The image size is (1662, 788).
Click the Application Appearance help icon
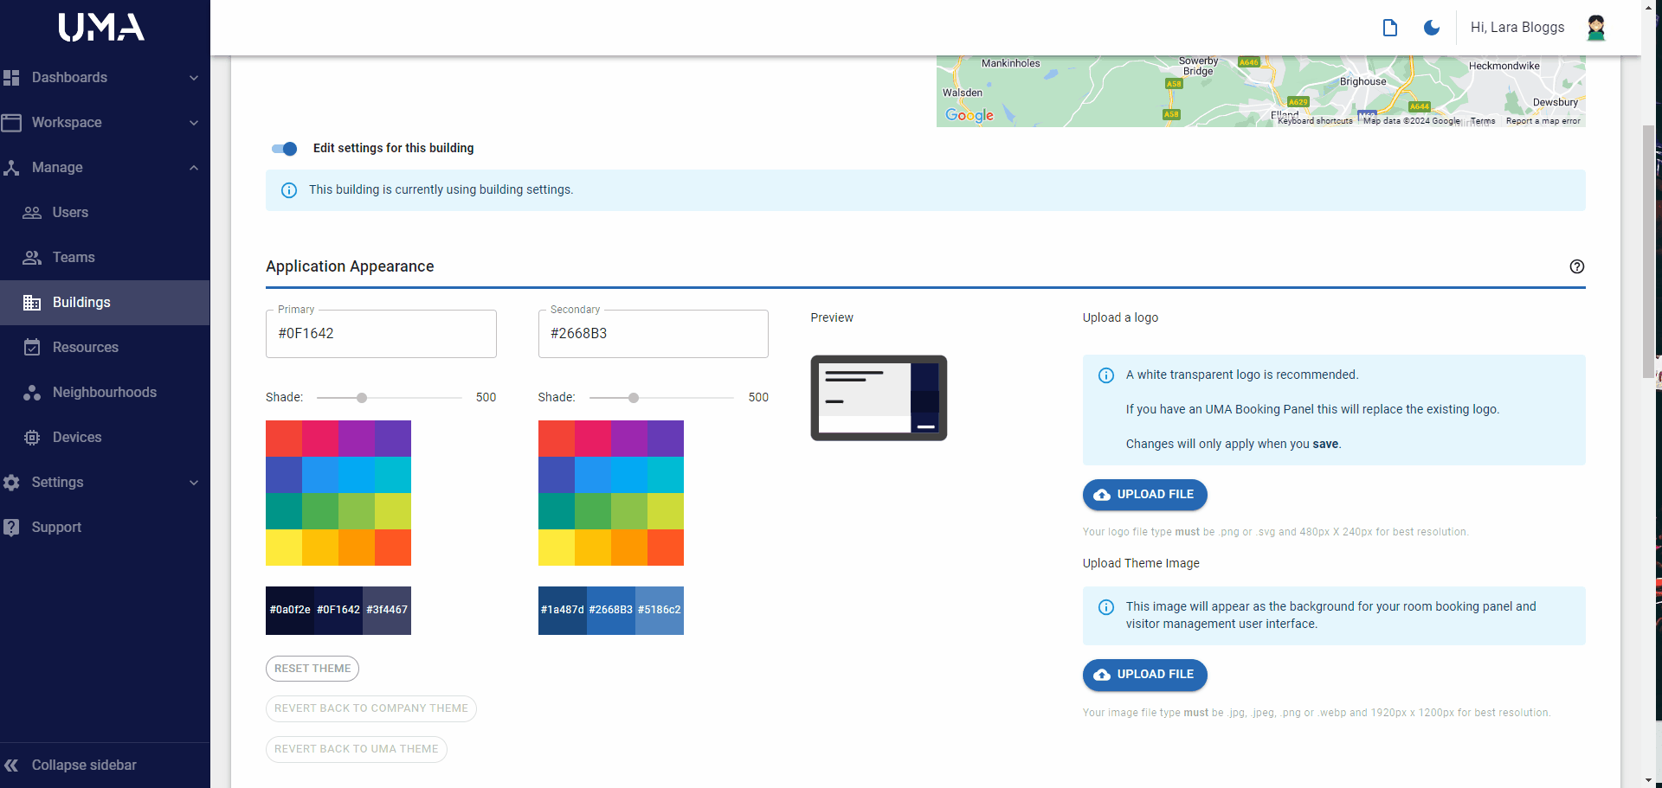[x=1576, y=266]
